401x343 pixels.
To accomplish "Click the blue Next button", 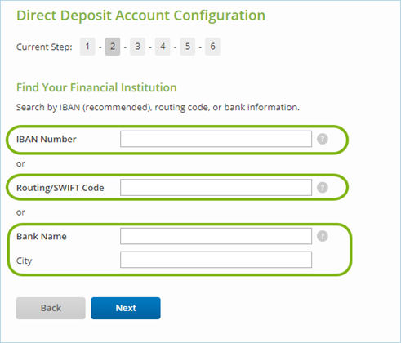I will tap(126, 308).
